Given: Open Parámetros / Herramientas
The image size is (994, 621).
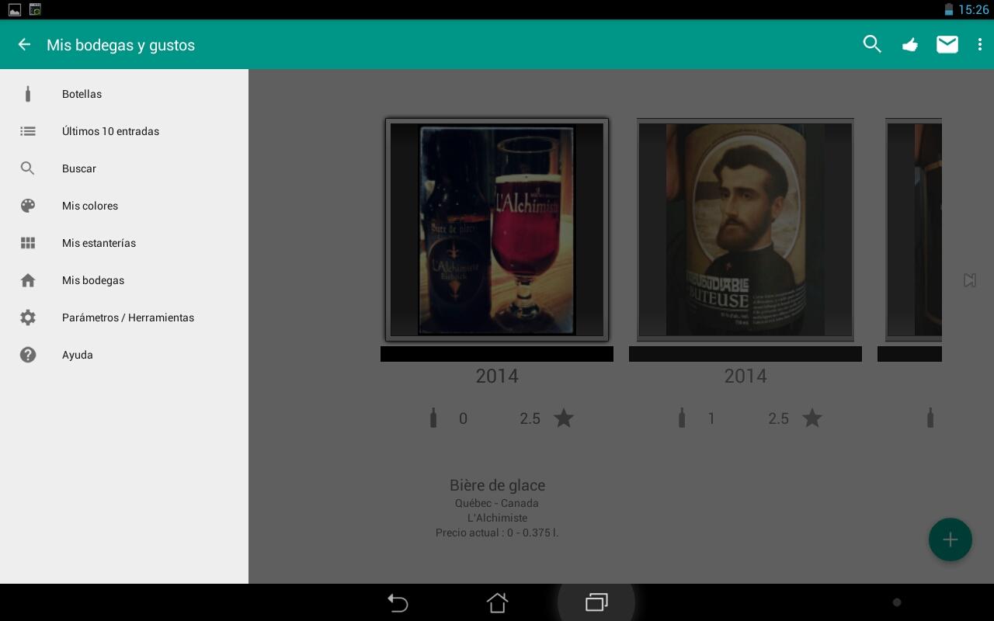Looking at the screenshot, I should point(124,317).
